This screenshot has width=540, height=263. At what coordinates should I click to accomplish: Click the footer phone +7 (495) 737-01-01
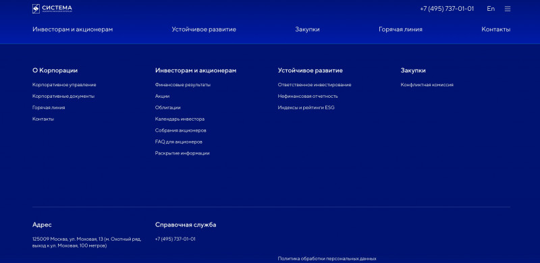(175, 239)
